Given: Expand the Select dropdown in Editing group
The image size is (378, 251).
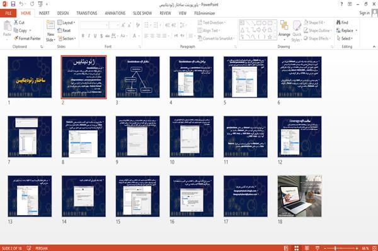Looking at the screenshot, I should [345, 38].
